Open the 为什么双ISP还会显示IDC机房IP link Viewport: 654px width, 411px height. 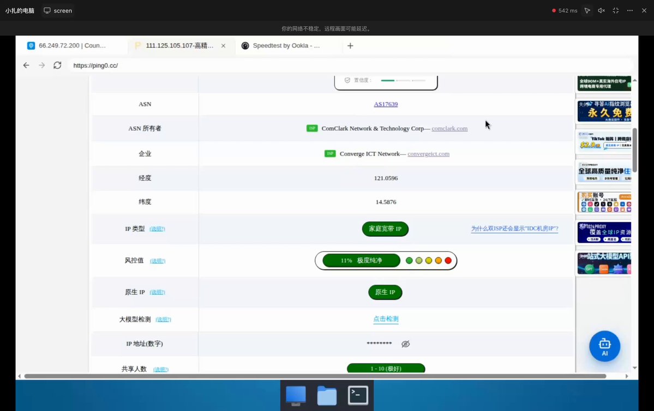515,229
